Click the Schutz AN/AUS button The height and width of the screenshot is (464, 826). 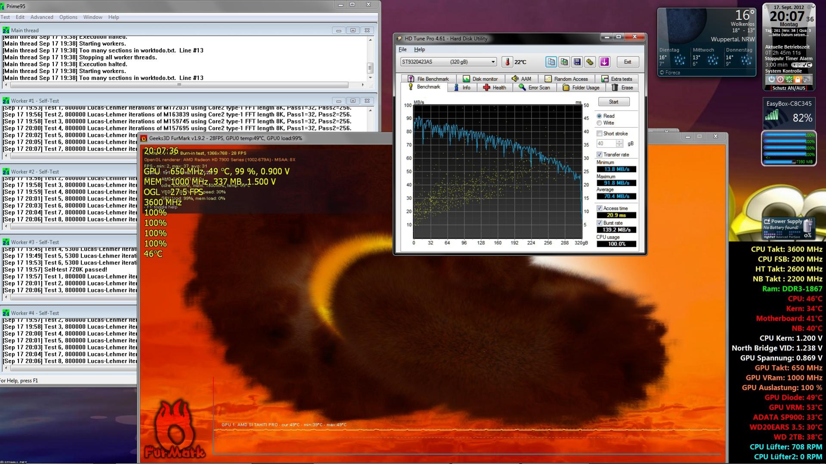(x=789, y=88)
